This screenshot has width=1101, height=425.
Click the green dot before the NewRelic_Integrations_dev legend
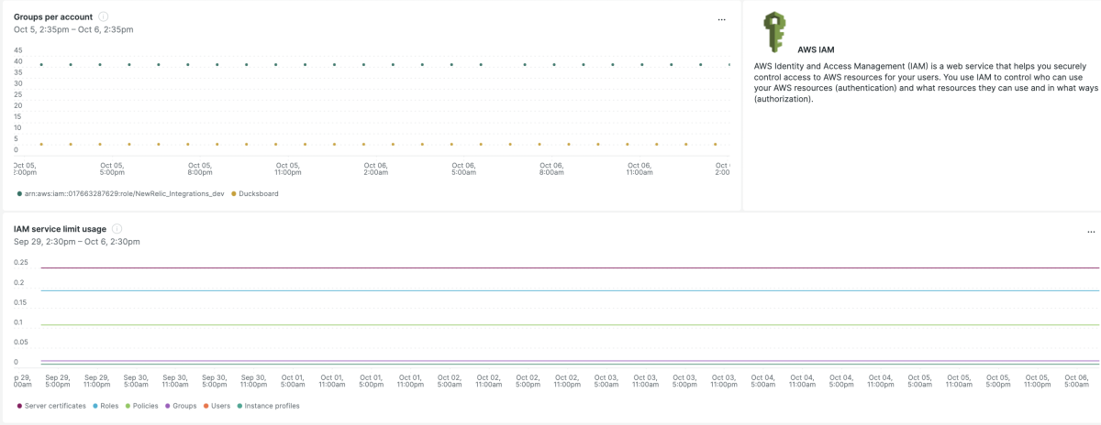tap(19, 194)
